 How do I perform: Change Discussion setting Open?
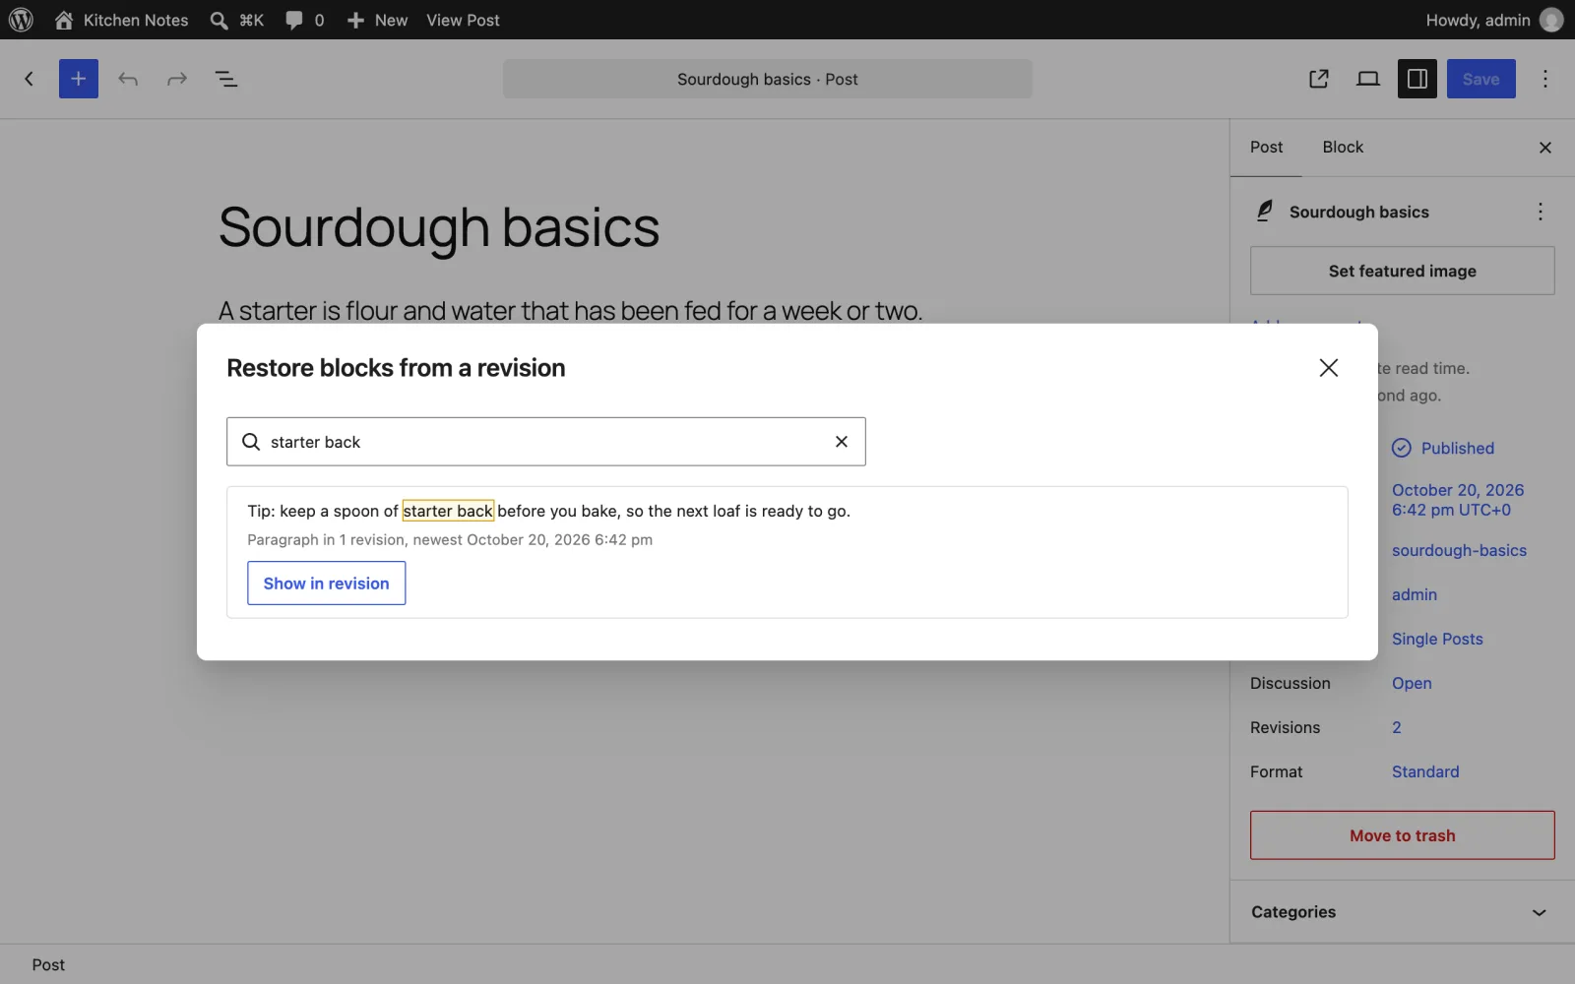(x=1412, y=684)
